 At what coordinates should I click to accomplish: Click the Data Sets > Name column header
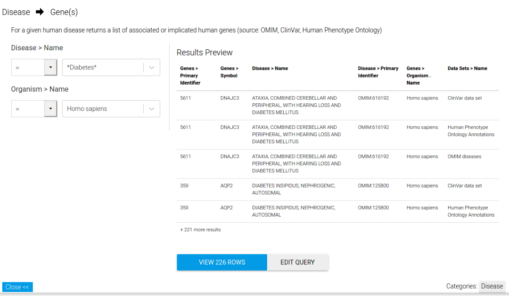pos(467,69)
